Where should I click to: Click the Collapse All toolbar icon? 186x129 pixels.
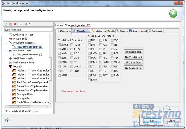[x=21, y=24]
